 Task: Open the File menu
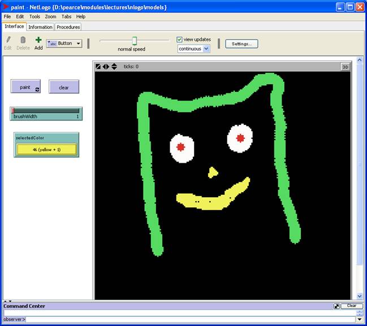point(7,16)
